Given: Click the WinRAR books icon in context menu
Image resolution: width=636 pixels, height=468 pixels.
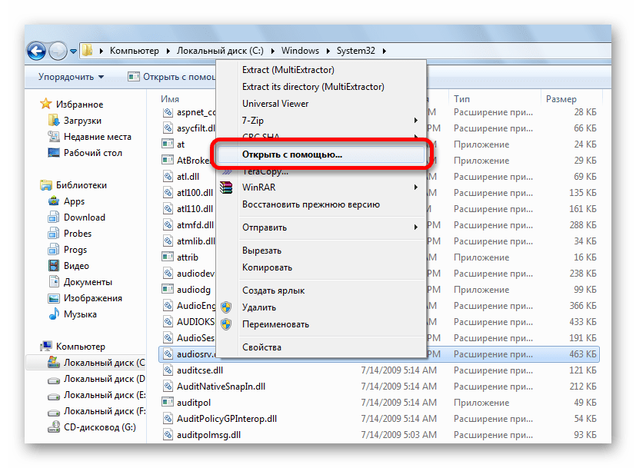Looking at the screenshot, I should 226,188.
